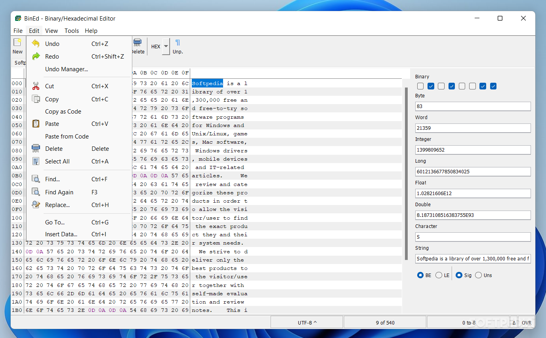Toggle unprintable characters pilcrow icon
Viewport: 546px width, 338px height.
click(178, 42)
